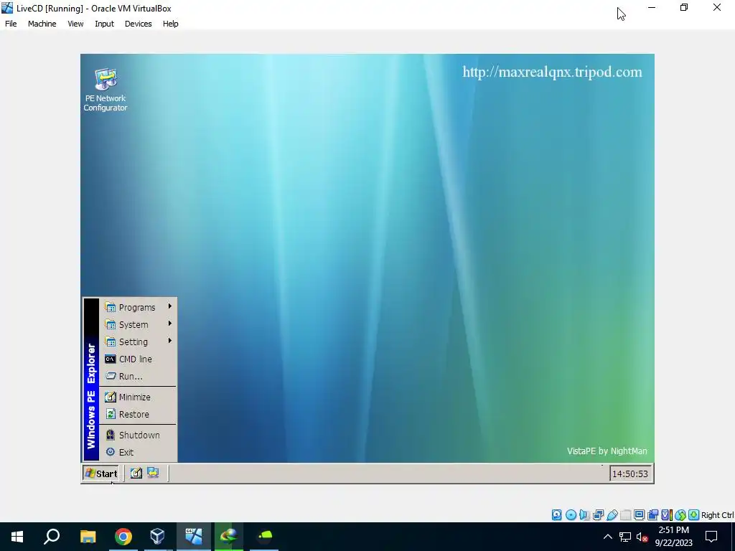Expand the System submenu

tap(139, 324)
